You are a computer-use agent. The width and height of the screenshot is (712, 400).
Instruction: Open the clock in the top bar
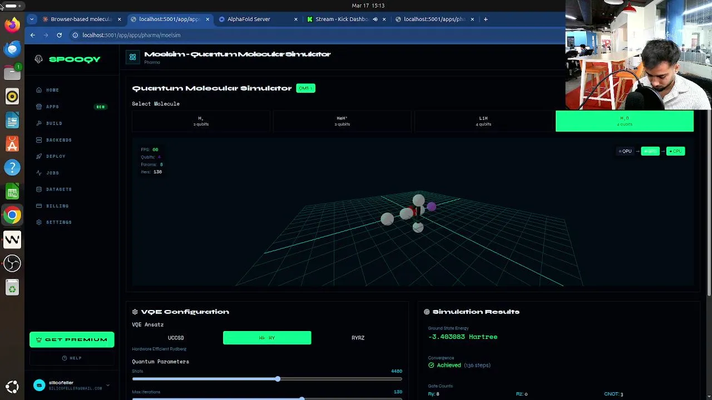368,6
